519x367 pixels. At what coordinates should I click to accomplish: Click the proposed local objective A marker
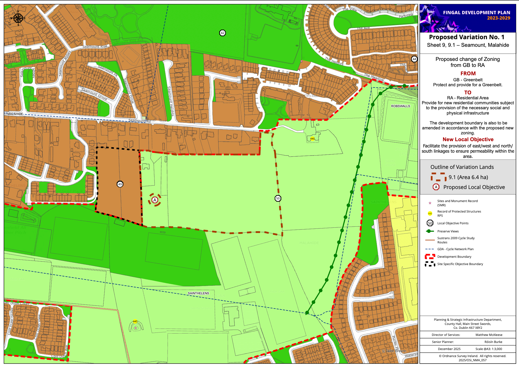tap(155, 200)
